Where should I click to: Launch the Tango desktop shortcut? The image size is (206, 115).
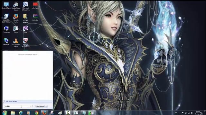point(16,29)
